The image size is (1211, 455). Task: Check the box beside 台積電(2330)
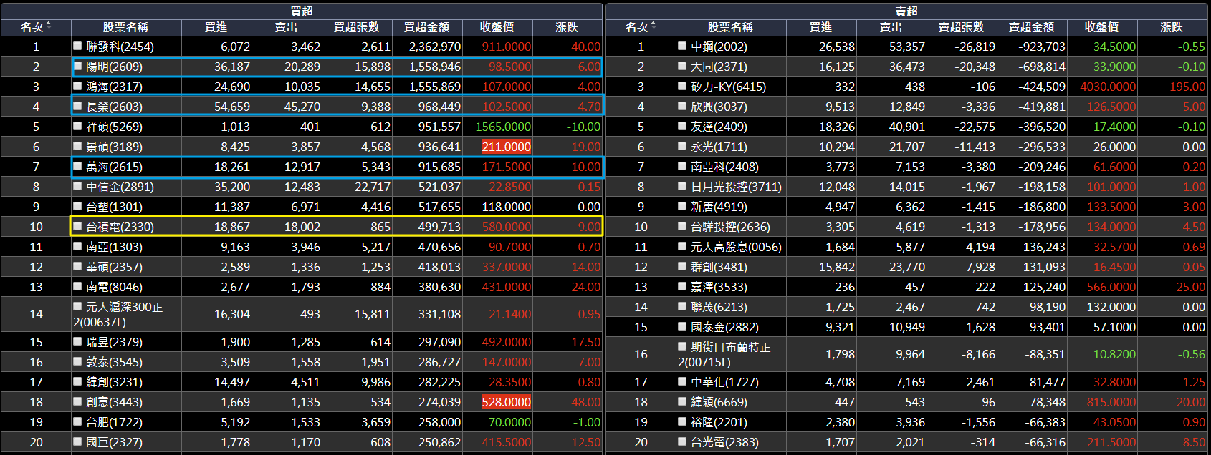click(x=77, y=226)
